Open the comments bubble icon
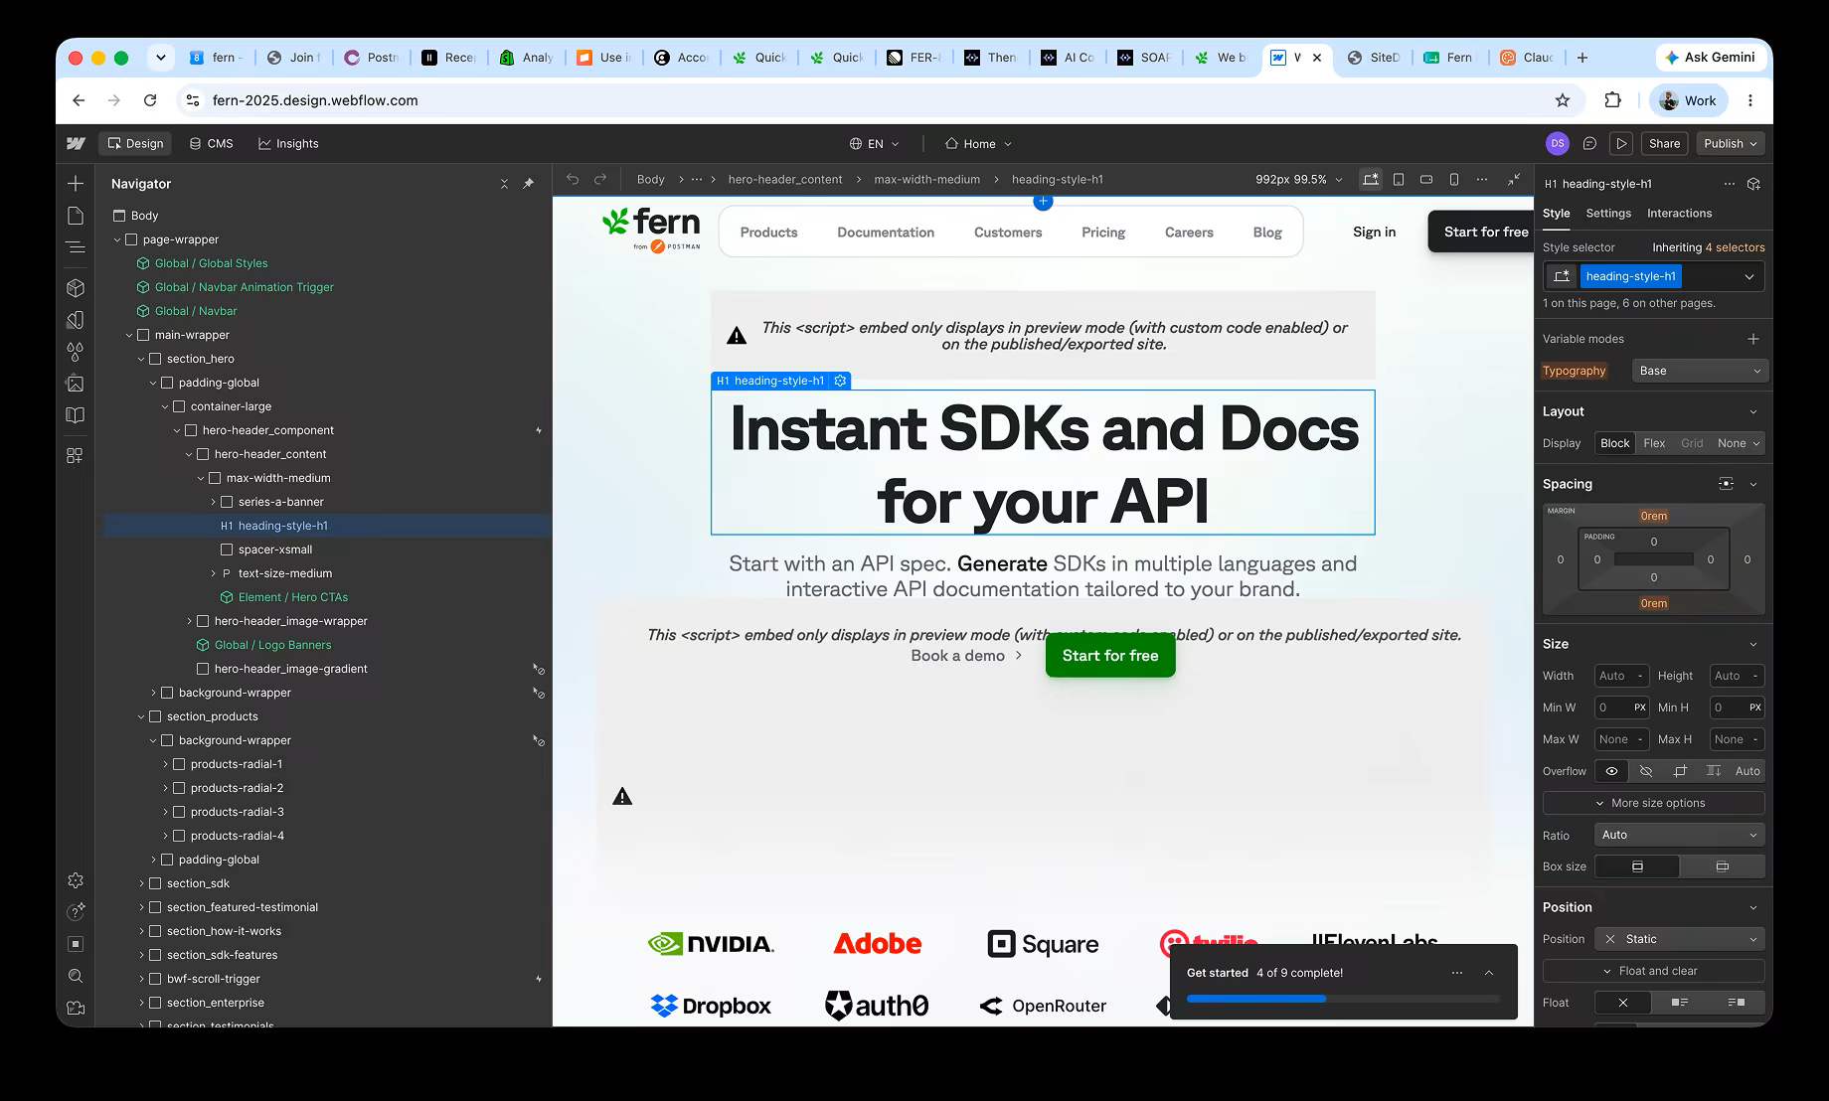The height and width of the screenshot is (1101, 1829). click(1589, 143)
